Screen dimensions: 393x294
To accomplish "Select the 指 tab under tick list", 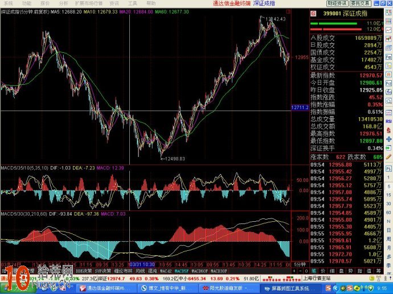I will [360, 271].
